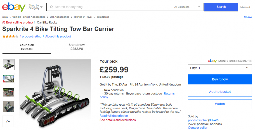Click Add to basket button
This screenshot has height=130, width=255.
pyautogui.click(x=220, y=92)
